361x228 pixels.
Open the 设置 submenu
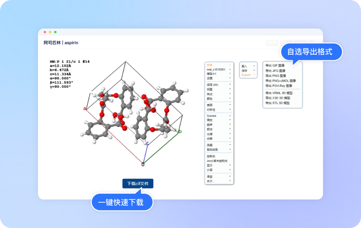[210, 78]
